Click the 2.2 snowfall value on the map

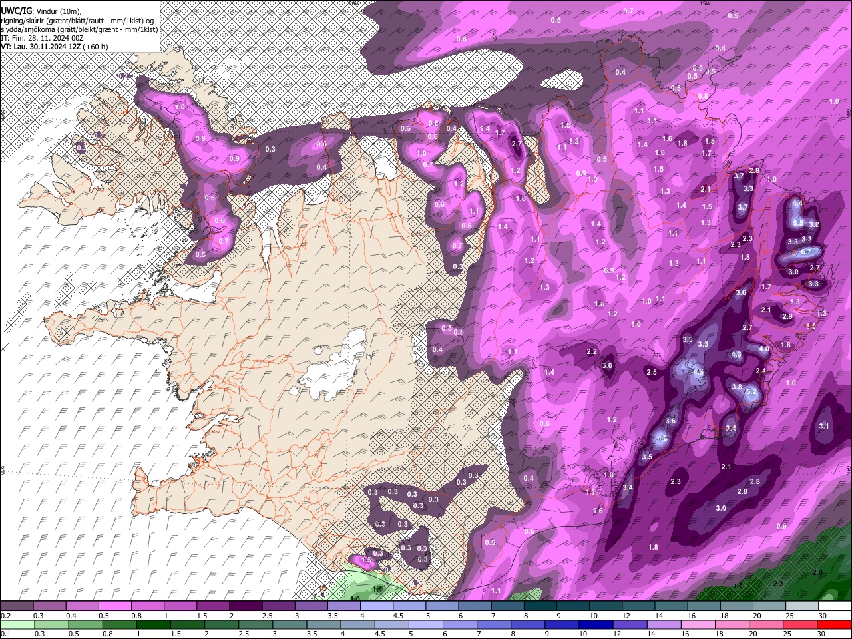(591, 351)
